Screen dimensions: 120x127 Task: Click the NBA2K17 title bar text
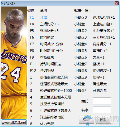[8, 3]
